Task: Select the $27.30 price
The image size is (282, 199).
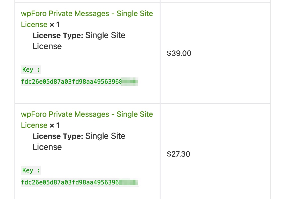Action: 178,154
